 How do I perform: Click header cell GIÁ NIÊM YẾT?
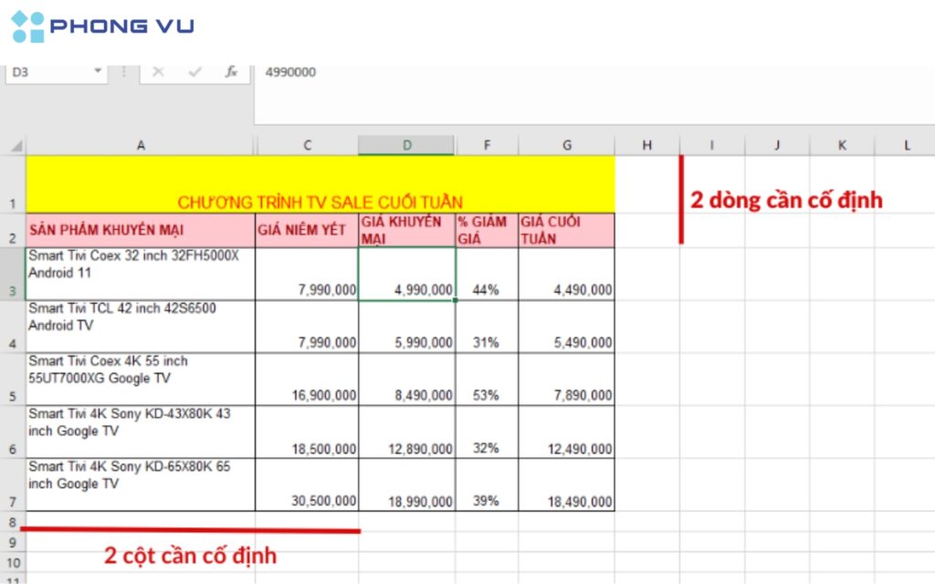pyautogui.click(x=307, y=230)
